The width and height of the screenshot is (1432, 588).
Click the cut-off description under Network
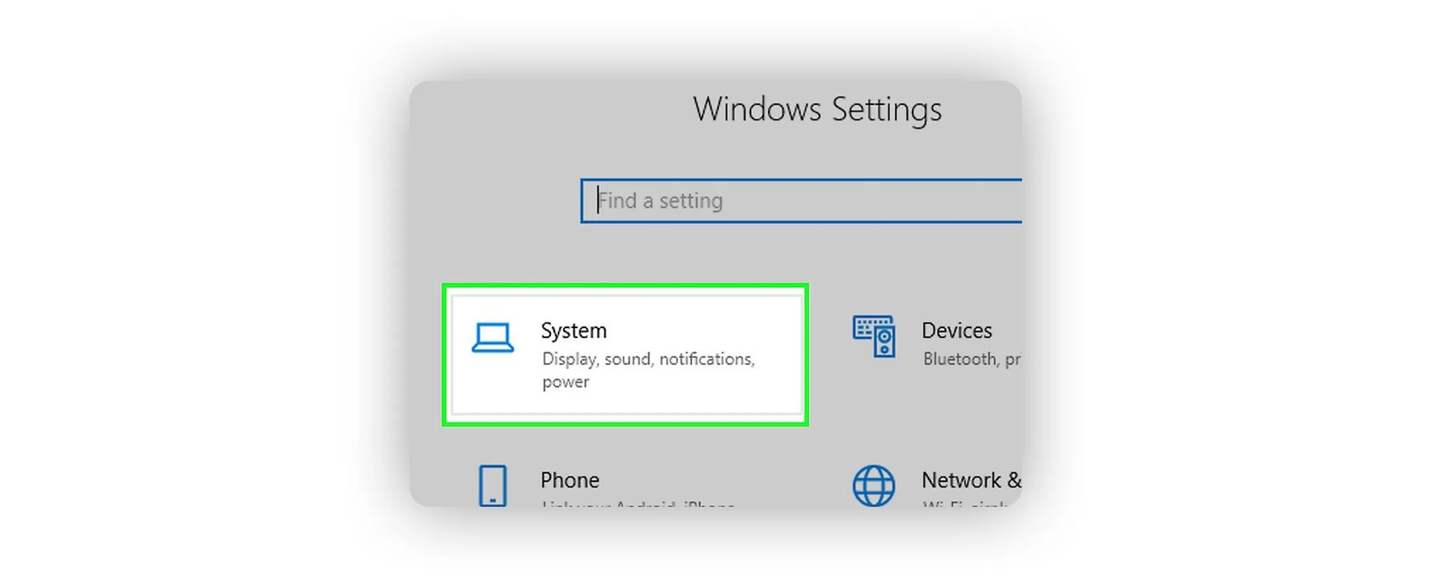(x=965, y=504)
